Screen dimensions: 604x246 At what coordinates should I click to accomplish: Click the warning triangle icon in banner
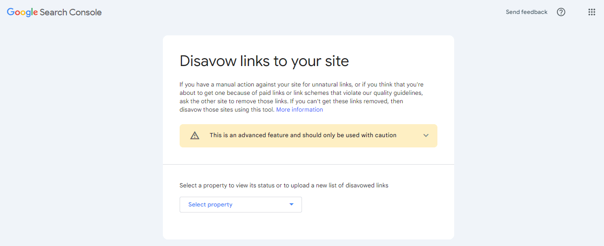point(195,135)
